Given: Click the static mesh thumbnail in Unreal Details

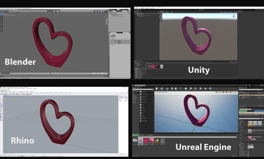Looking at the screenshot, I should pyautogui.click(x=250, y=131).
